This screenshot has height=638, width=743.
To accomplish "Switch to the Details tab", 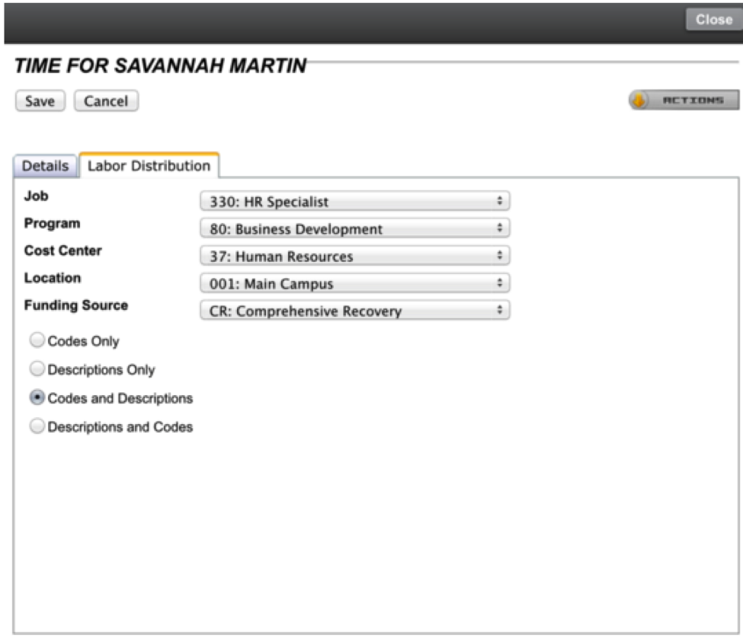I will 46,166.
